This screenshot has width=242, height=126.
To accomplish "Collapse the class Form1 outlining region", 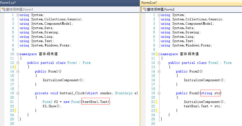I will pos(18,63).
